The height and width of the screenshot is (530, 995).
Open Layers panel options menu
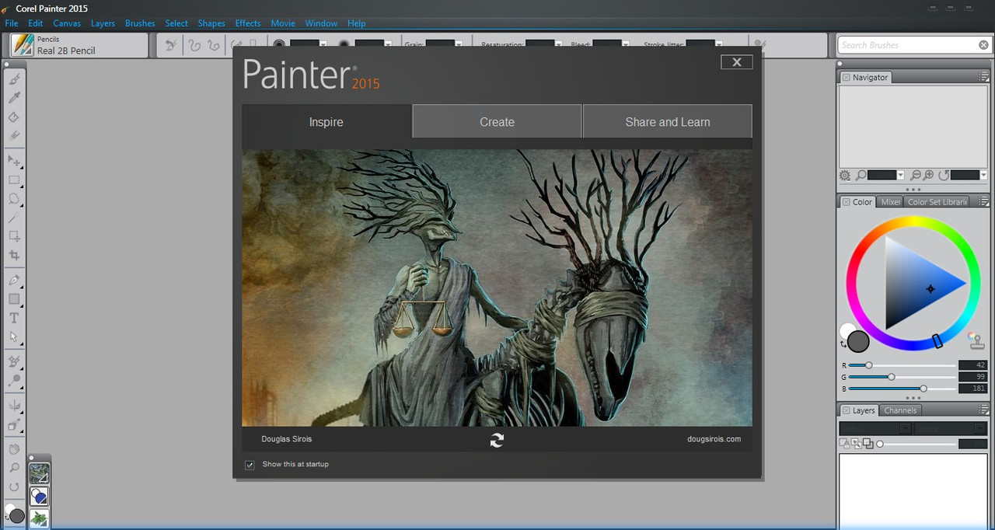click(983, 410)
